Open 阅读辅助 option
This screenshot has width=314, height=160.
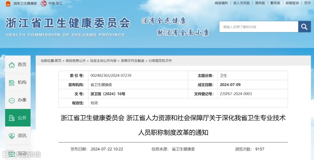221,3
